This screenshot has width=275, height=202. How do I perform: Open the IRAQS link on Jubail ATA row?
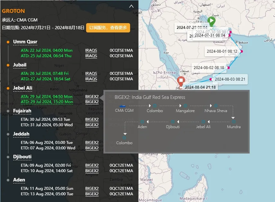[91, 74]
